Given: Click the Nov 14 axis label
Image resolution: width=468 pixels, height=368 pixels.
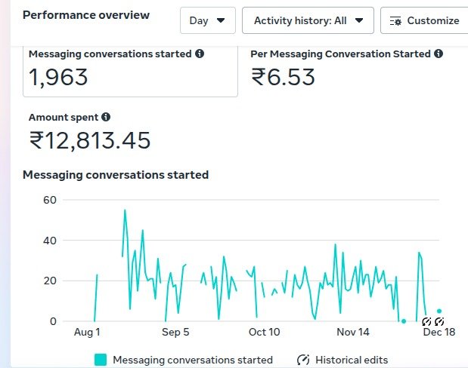Looking at the screenshot, I should pos(353,332).
